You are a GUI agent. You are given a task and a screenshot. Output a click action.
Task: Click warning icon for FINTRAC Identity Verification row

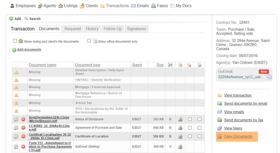[x=16, y=80]
